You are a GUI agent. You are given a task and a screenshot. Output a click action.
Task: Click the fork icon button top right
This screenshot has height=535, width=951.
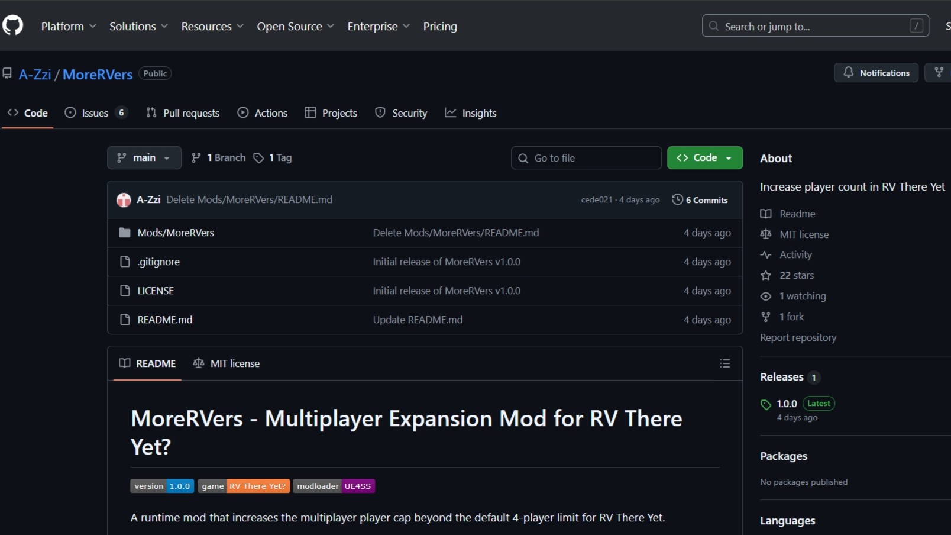[939, 73]
